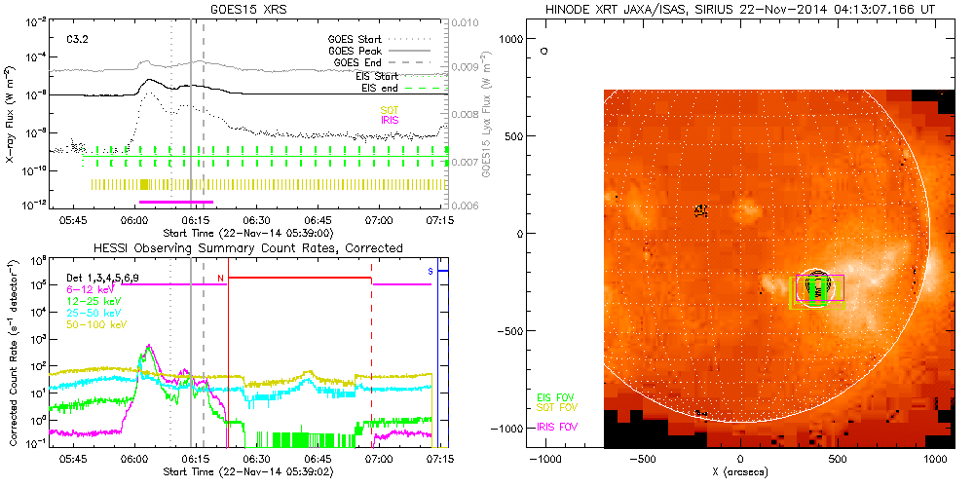Image resolution: width=974 pixels, height=487 pixels.
Task: Click the 6-12 keV legend entry
Action: point(88,289)
